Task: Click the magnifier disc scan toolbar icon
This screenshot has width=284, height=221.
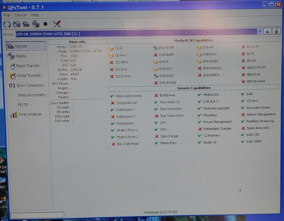Action: (x=36, y=24)
